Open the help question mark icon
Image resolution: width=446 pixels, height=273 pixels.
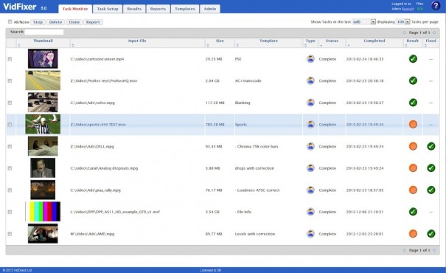tap(436, 6)
